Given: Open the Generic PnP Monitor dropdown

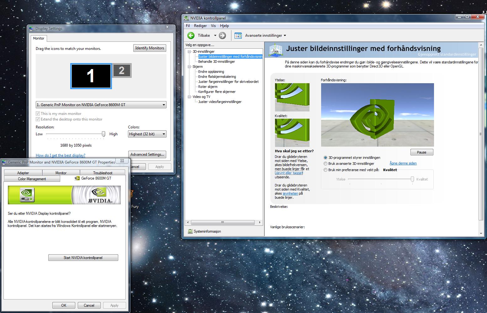Looking at the screenshot, I should pos(101,105).
